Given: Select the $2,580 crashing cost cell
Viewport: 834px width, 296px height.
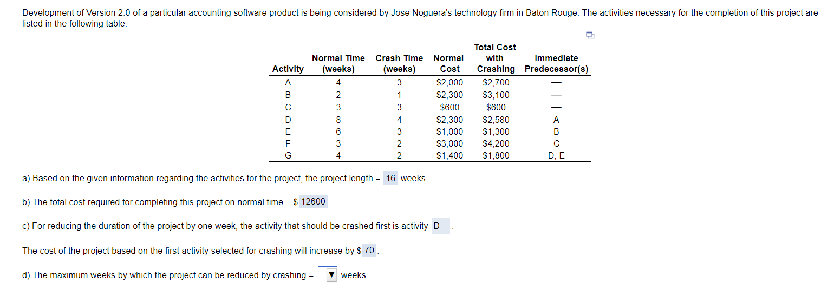Looking at the screenshot, I should (x=496, y=120).
